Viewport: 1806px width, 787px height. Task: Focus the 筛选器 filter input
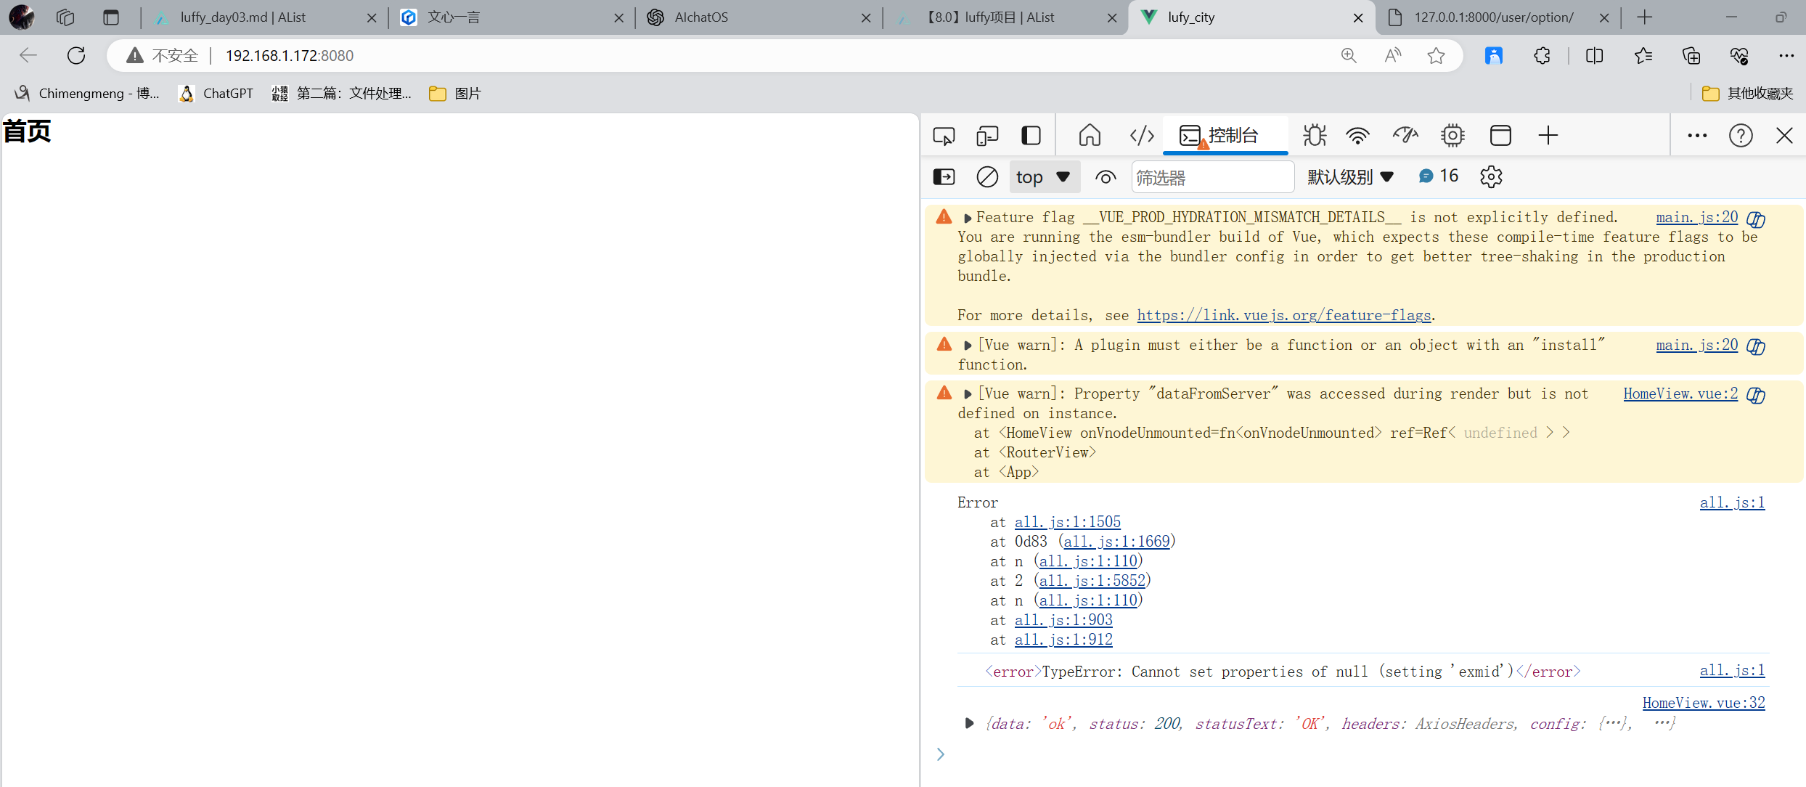click(1212, 177)
